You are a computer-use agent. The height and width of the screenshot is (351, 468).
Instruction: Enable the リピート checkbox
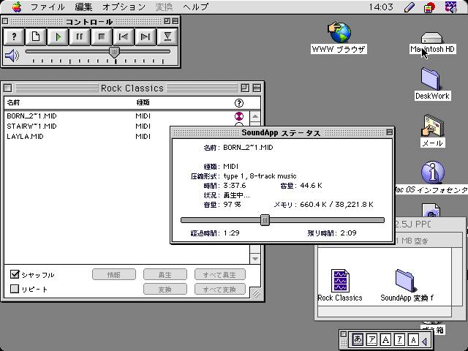(15, 289)
